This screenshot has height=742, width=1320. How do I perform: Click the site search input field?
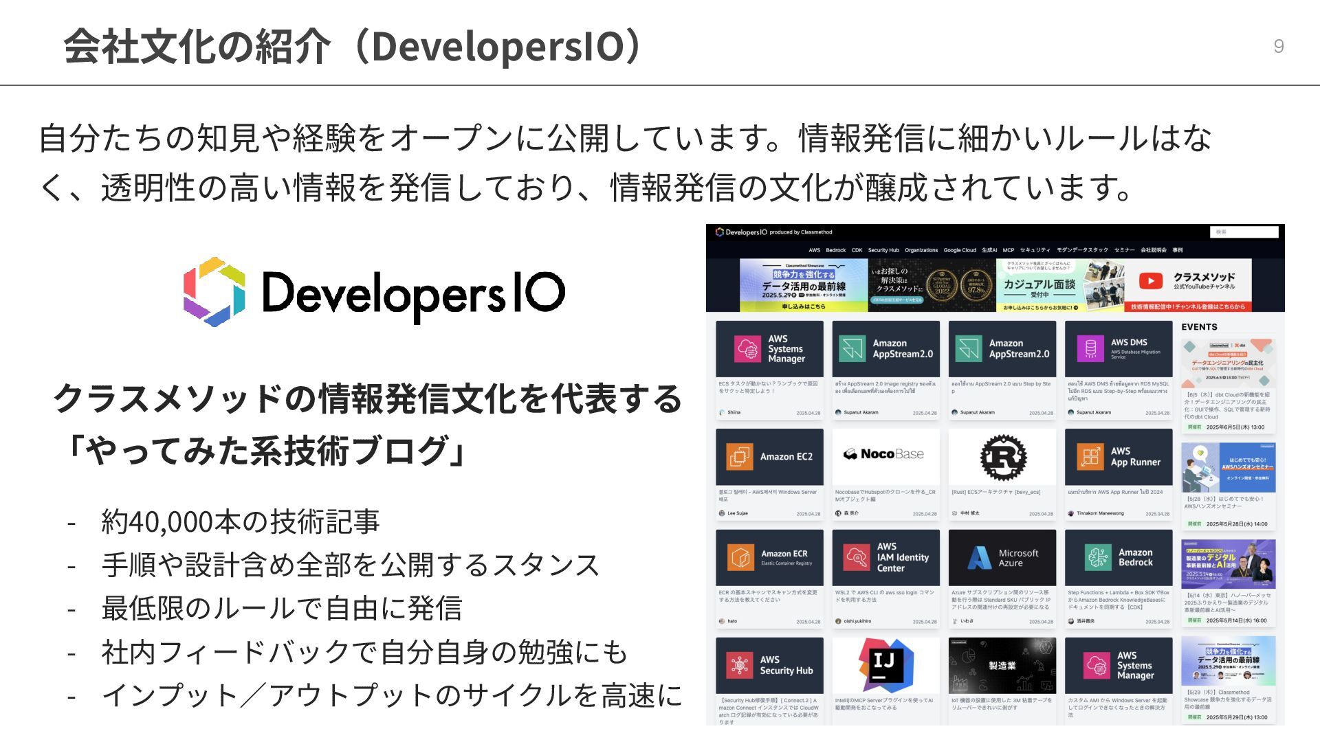(1244, 232)
